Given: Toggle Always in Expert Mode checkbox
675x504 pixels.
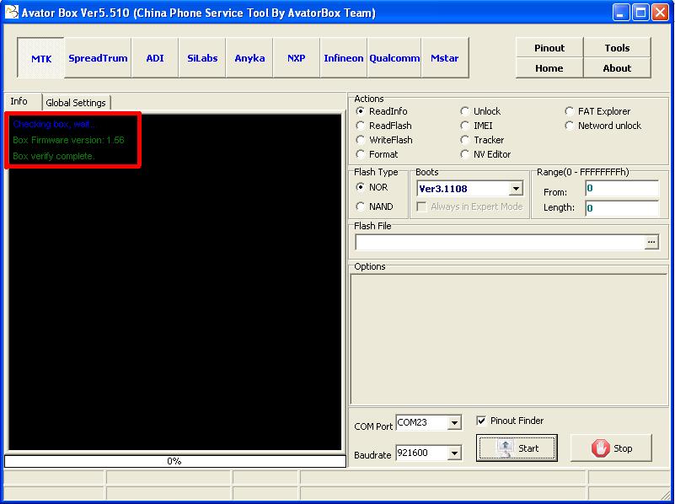Looking at the screenshot, I should tap(422, 206).
